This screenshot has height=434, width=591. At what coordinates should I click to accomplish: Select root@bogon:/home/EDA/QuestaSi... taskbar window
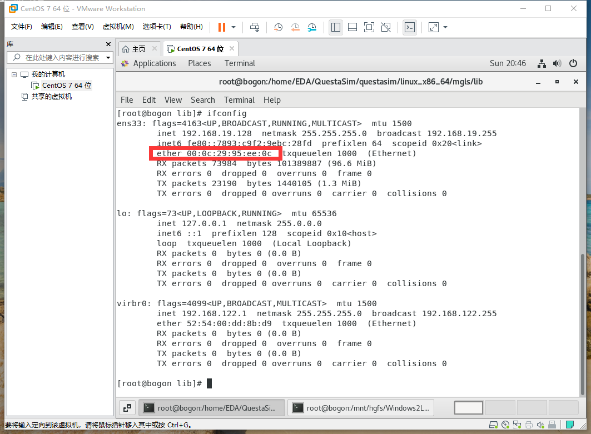(x=212, y=408)
